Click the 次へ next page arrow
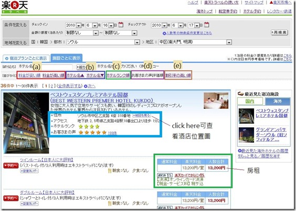Screen dimensions: 296x211 [x=90, y=86]
